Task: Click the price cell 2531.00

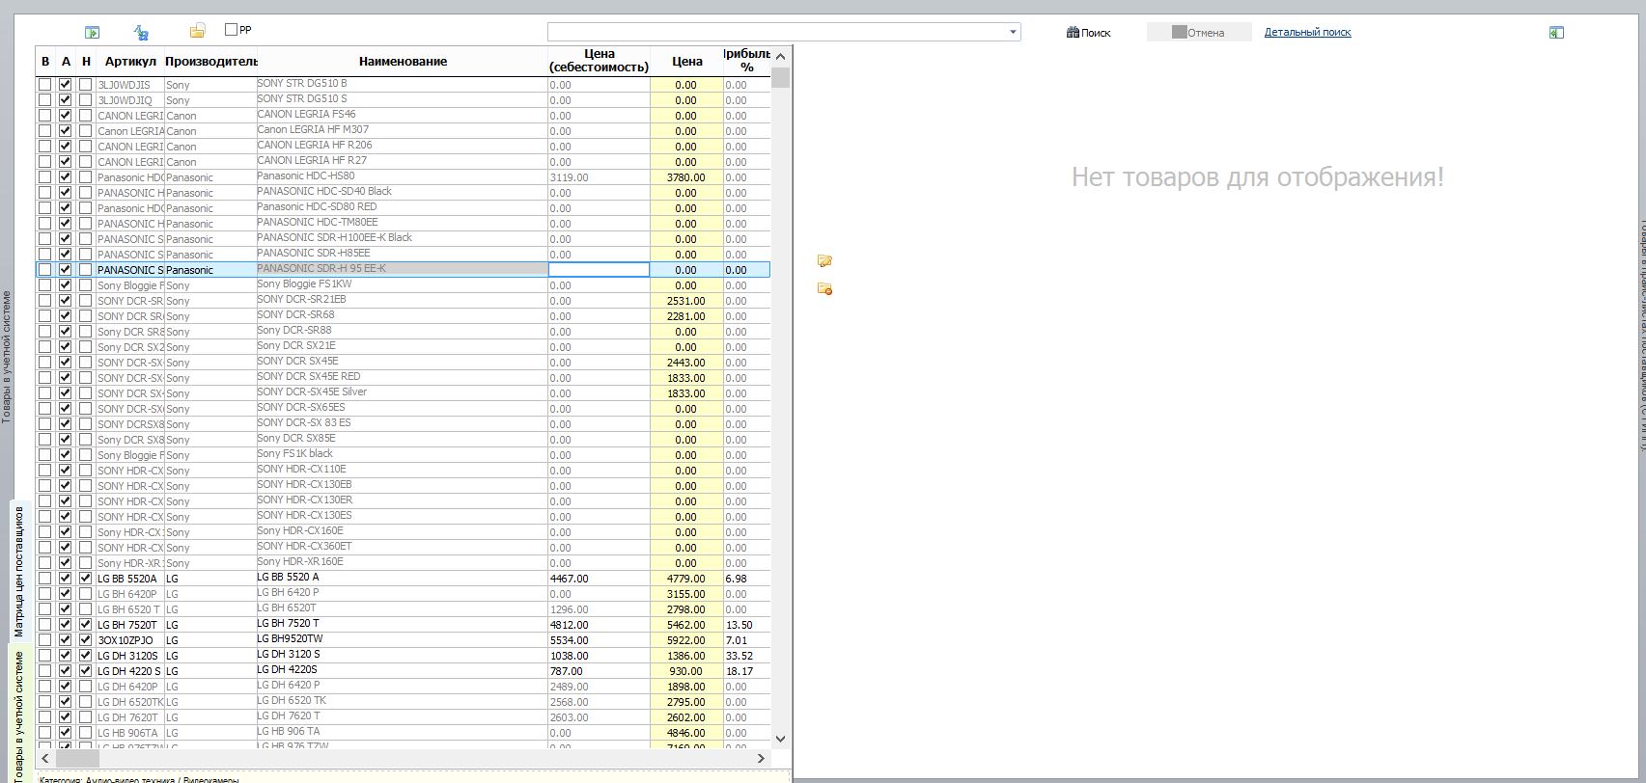Action: [686, 301]
